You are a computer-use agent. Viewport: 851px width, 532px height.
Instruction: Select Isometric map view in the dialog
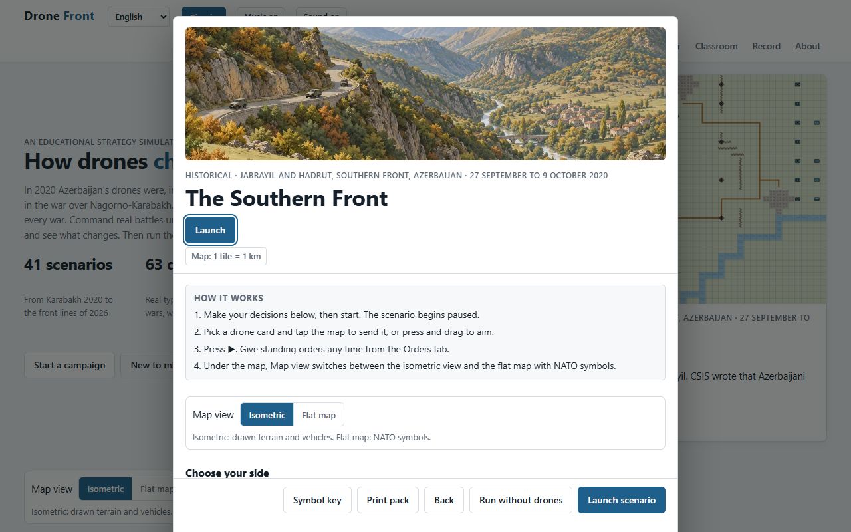point(267,415)
